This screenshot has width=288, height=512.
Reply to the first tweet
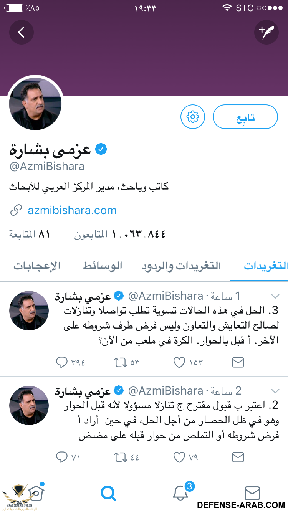click(62, 362)
